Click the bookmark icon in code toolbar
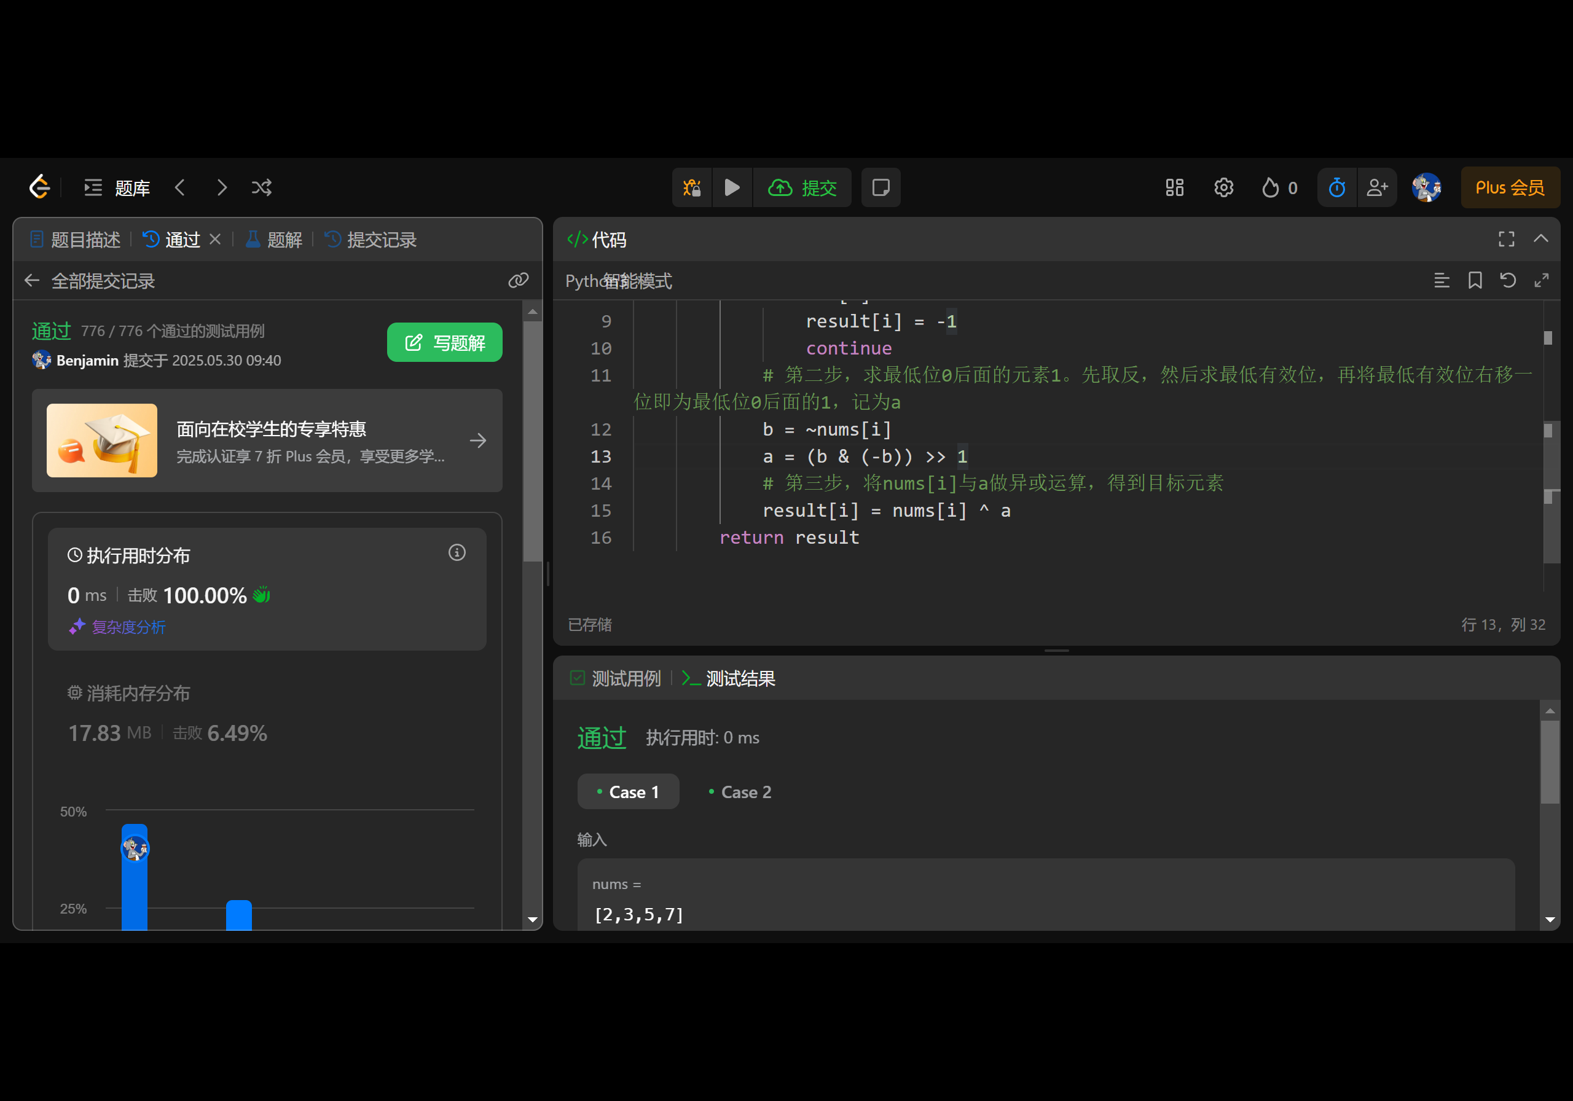Screen dimensions: 1573x1101 point(1475,280)
